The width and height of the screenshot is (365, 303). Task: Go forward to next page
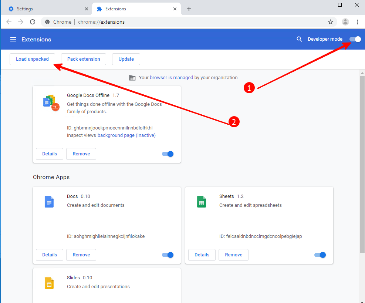coord(21,22)
